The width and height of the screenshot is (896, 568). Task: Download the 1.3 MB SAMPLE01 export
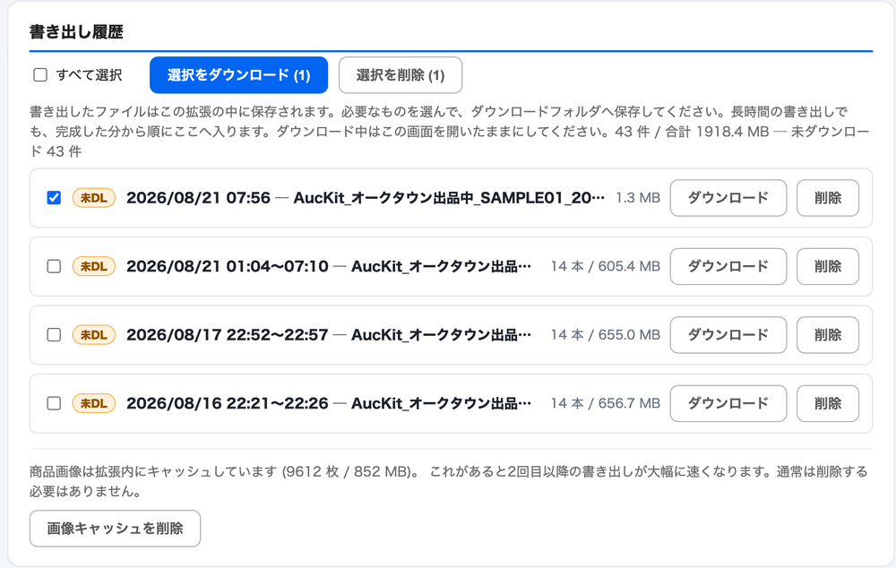pyautogui.click(x=728, y=198)
